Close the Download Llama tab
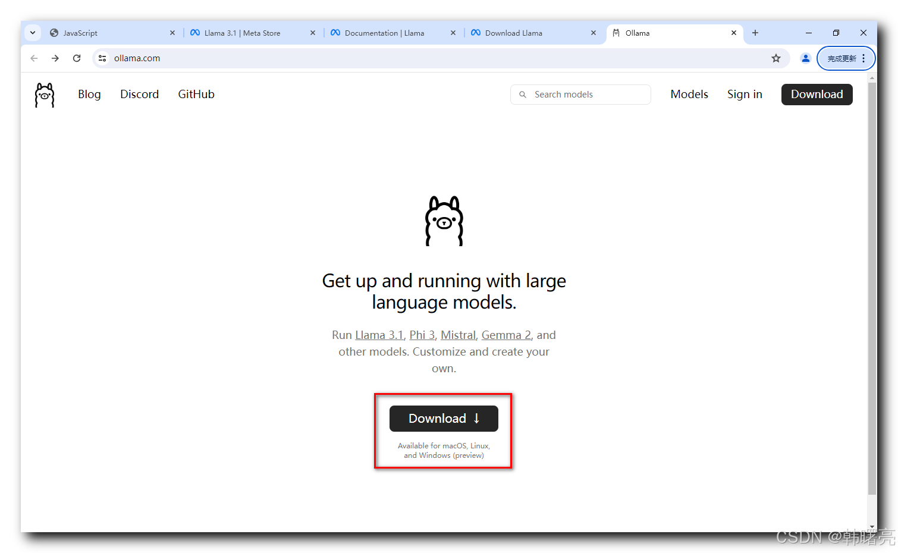The image size is (898, 553). click(x=594, y=33)
